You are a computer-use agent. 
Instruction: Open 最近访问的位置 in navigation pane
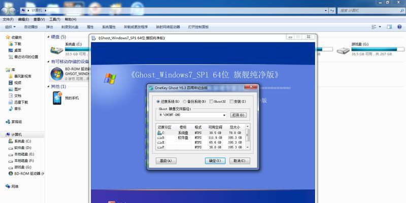click(26, 57)
